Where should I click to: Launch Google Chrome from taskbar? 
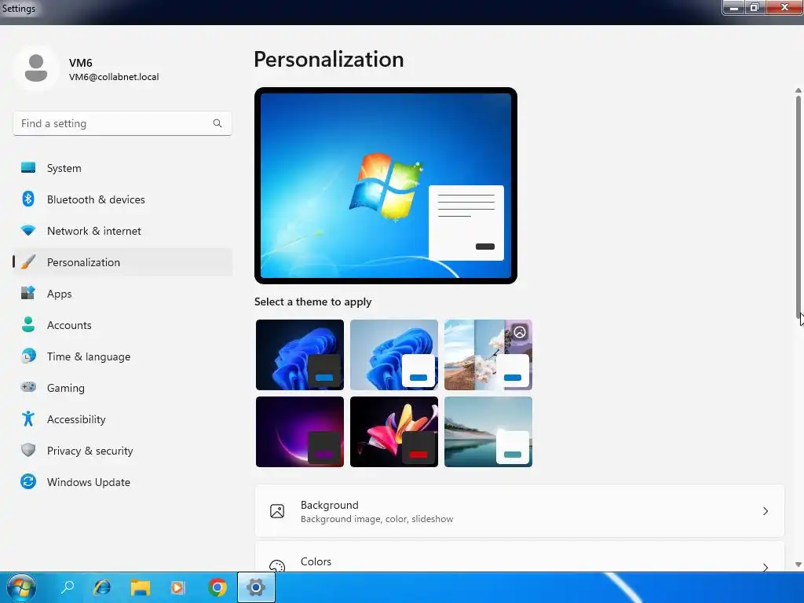pos(217,587)
